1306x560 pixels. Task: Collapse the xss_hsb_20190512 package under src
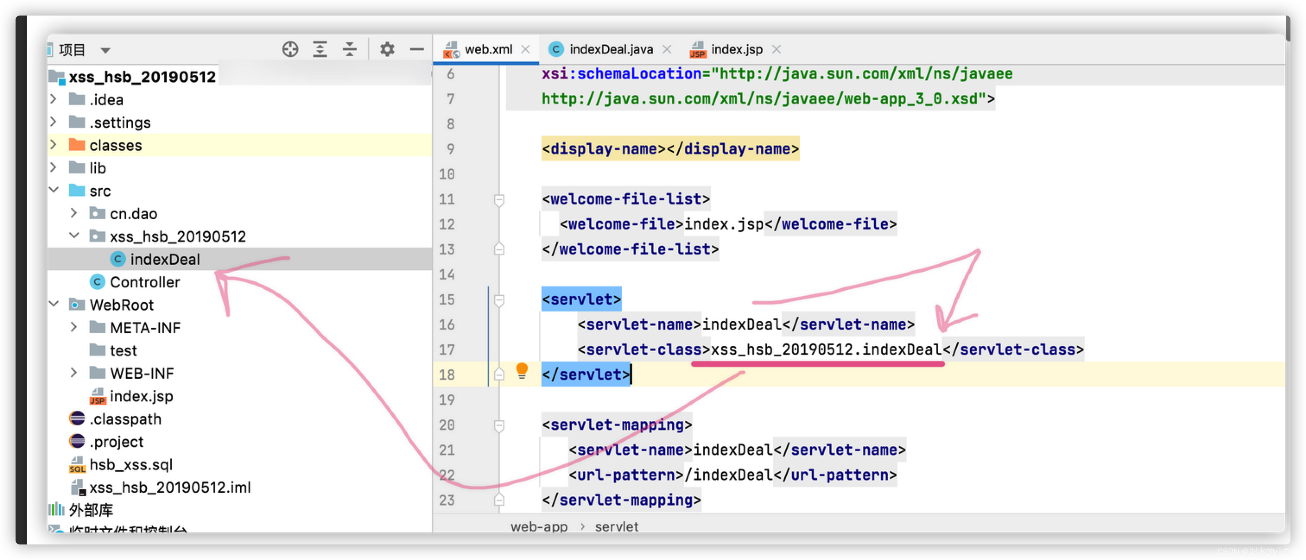[74, 236]
